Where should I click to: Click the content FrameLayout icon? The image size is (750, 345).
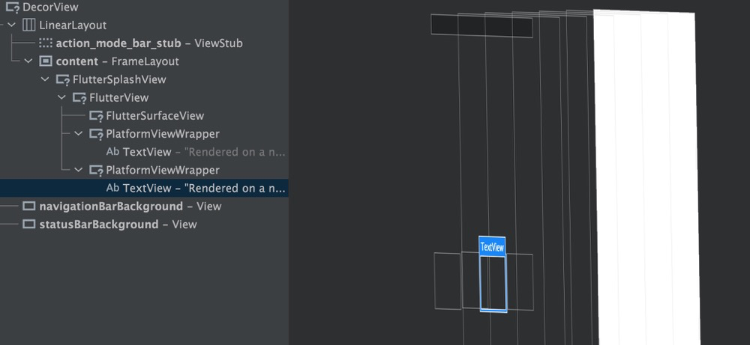[x=46, y=61]
